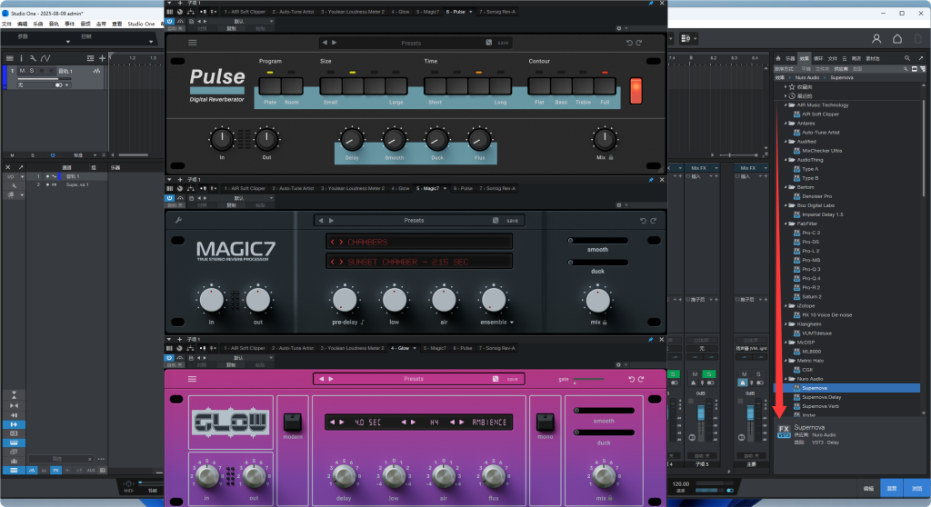This screenshot has height=507, width=931.
Task: Open the Studio One menu in menu bar
Action: [141, 24]
